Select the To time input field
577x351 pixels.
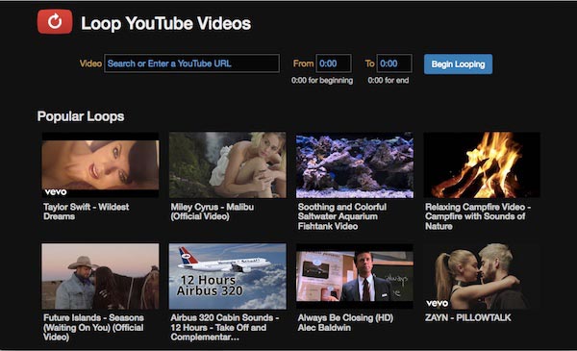[394, 63]
